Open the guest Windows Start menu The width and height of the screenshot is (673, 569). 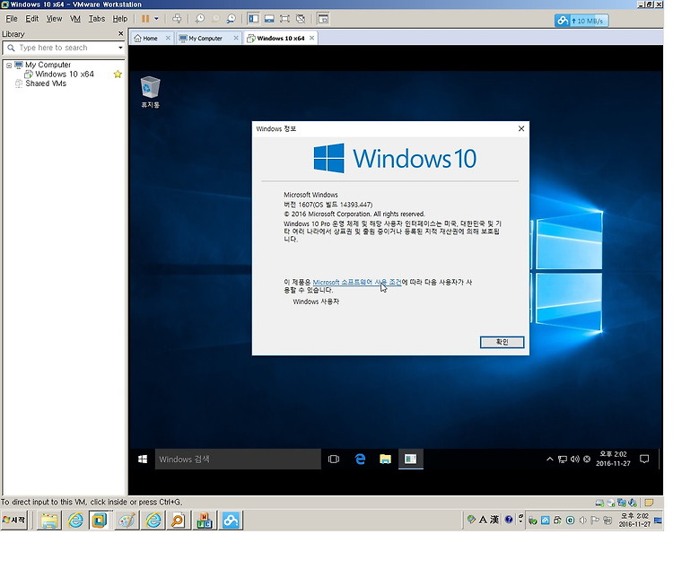143,460
